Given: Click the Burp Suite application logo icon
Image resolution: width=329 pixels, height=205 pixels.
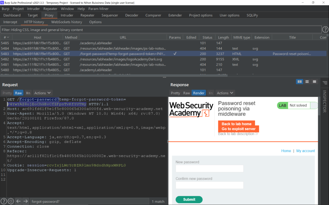Looking at the screenshot, I should (x=2, y=2).
